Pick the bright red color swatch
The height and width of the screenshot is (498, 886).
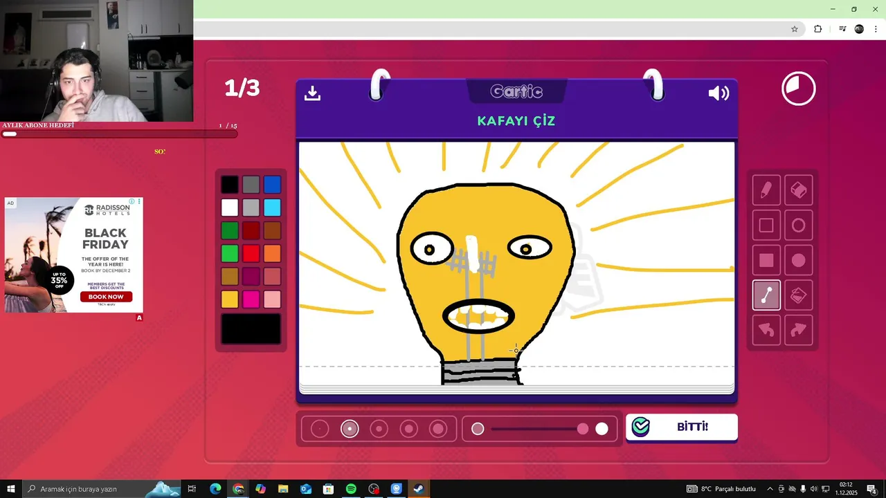[x=251, y=253]
